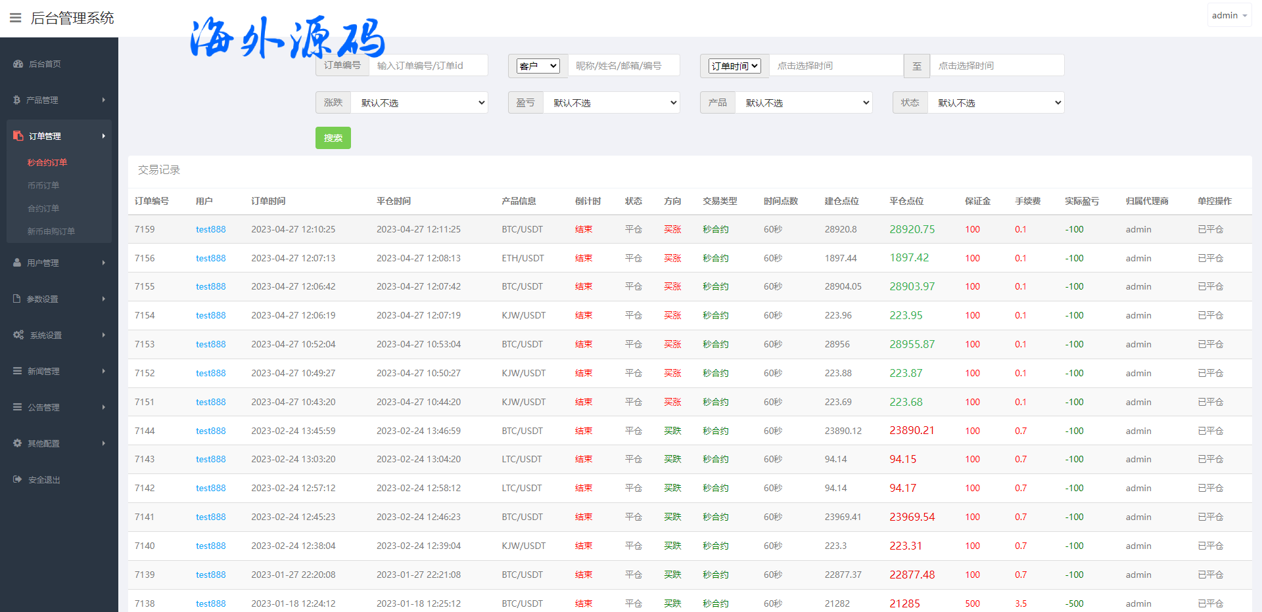The height and width of the screenshot is (612, 1262).
Task: Click the hamburger menu icon in header
Action: [x=16, y=18]
